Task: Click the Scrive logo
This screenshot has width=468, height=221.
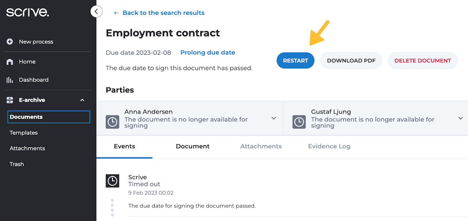Action: point(27,12)
